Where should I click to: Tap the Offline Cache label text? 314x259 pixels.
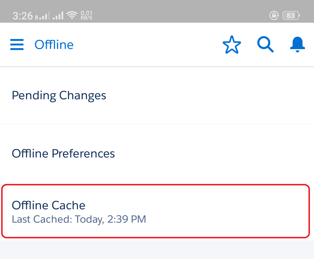48,205
